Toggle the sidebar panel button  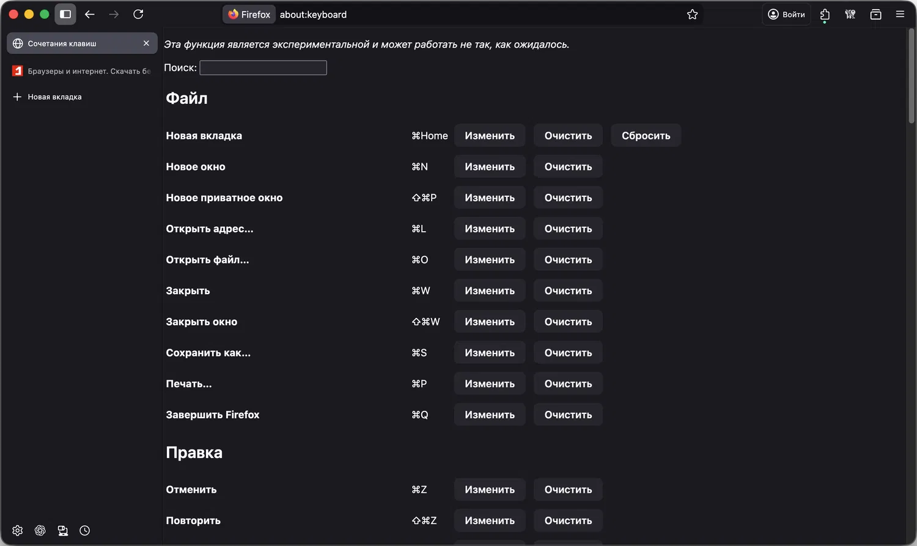[x=65, y=14]
